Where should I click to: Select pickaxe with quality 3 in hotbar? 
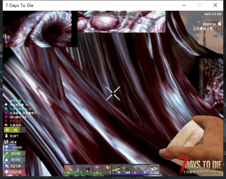pos(97,169)
